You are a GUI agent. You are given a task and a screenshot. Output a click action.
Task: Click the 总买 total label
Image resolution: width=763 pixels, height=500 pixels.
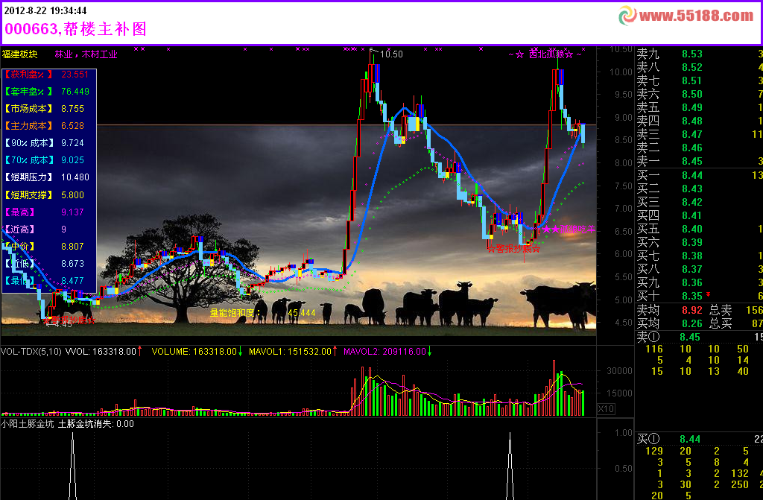[x=721, y=323]
